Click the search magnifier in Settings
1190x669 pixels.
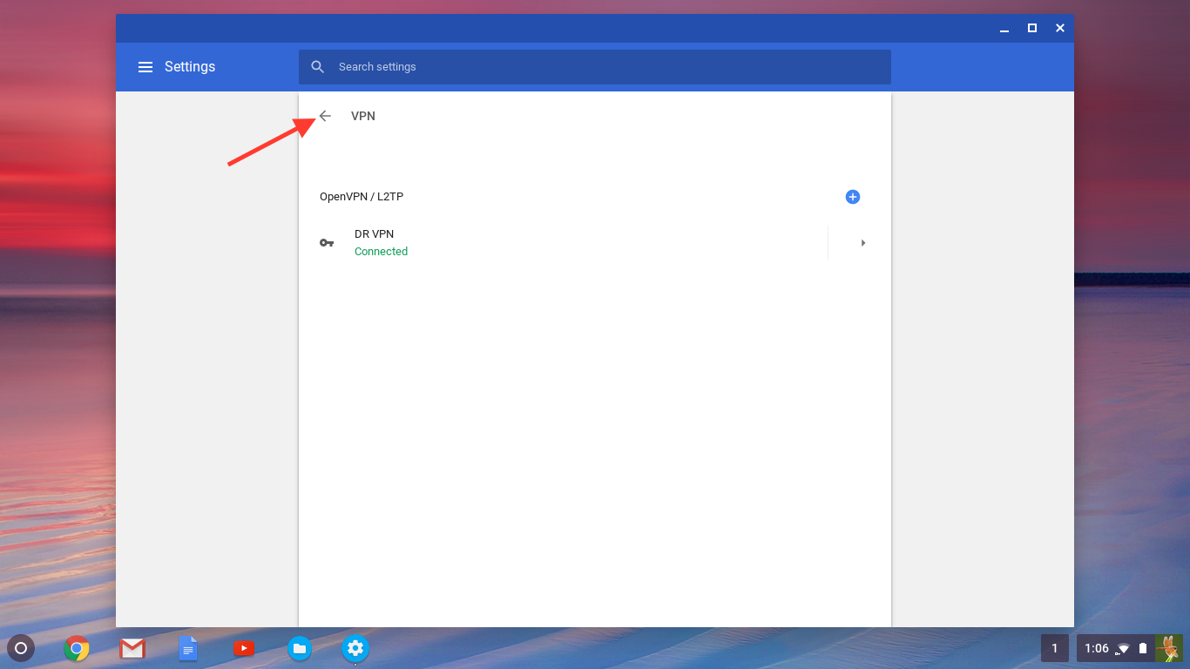point(317,66)
